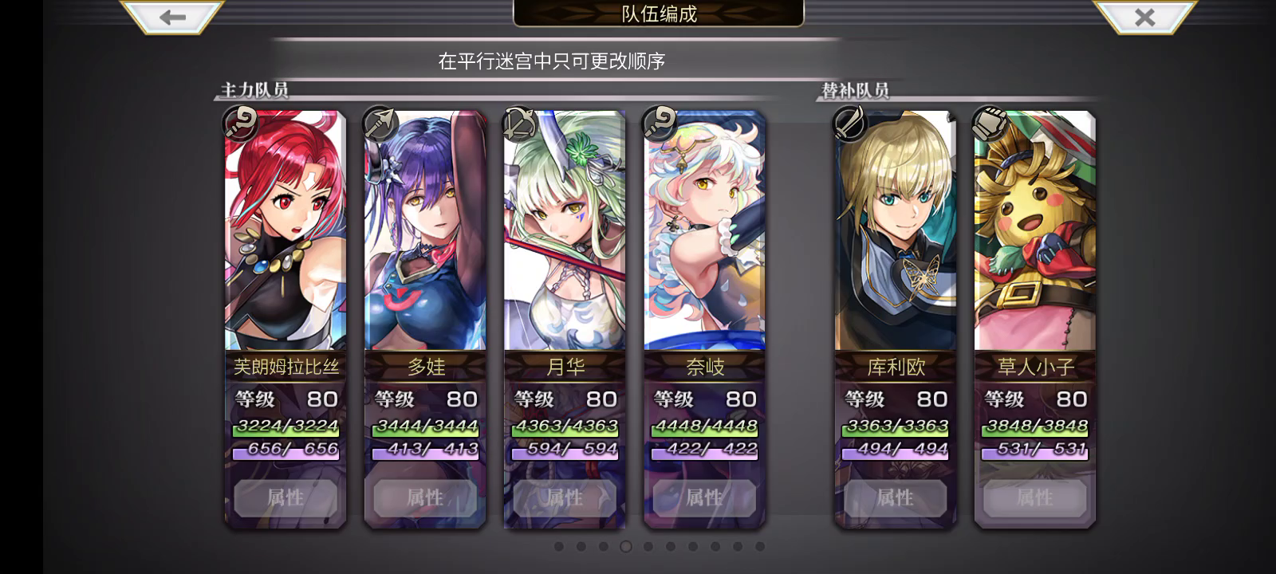Select the 库利欧 substitute portrait
1276x574 pixels.
[x=895, y=230]
